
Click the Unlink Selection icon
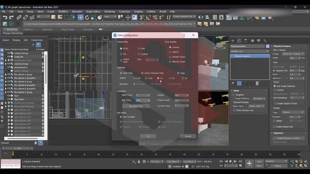[x=26, y=17]
